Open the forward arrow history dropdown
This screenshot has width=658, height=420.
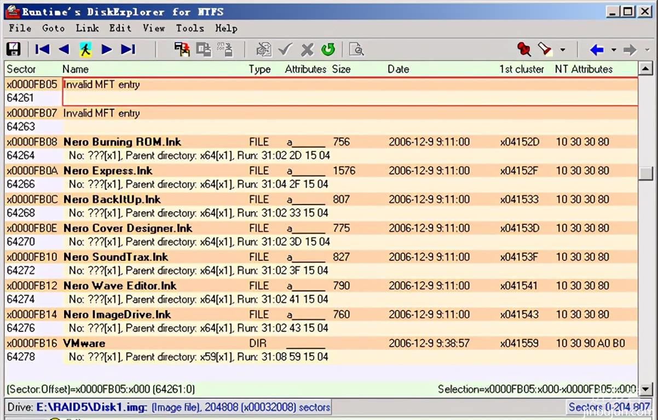[x=647, y=50]
